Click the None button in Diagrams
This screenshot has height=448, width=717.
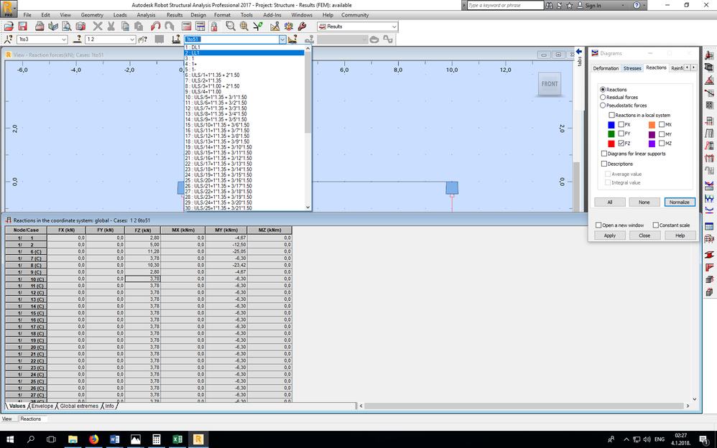coord(644,202)
